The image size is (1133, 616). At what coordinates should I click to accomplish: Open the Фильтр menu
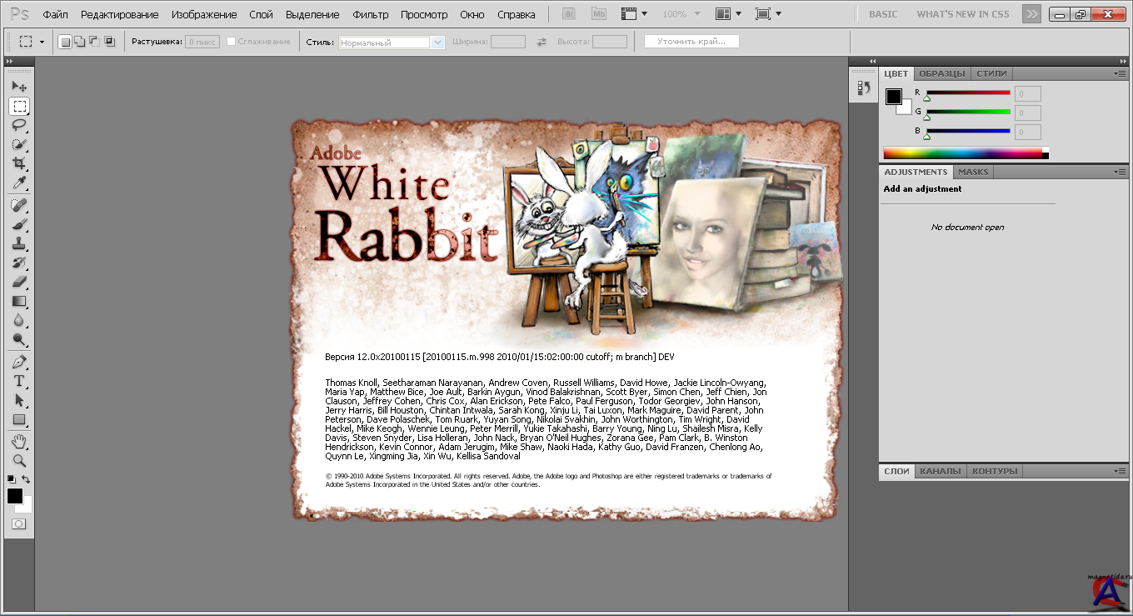[x=370, y=15]
